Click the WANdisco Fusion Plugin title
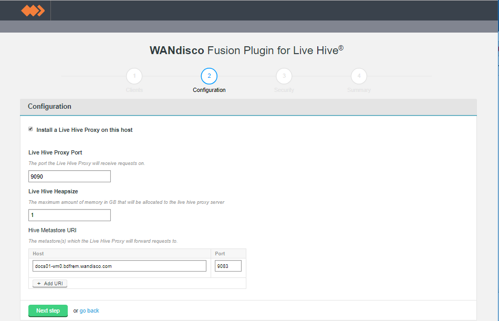The width and height of the screenshot is (499, 321). (x=247, y=50)
